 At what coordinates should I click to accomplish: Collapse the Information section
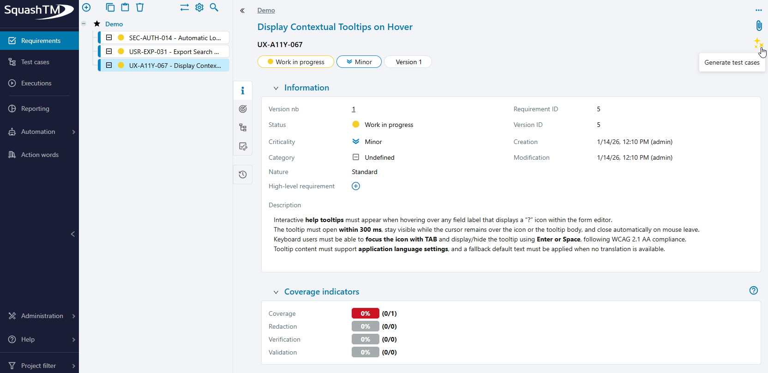click(x=276, y=88)
